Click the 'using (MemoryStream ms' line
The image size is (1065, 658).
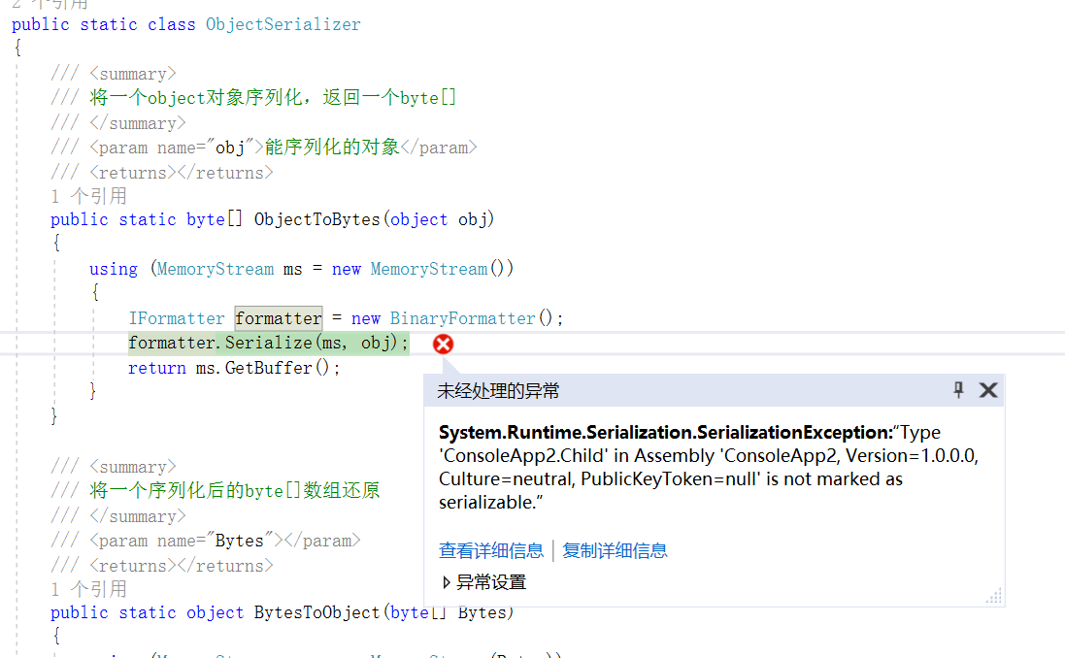click(x=302, y=269)
